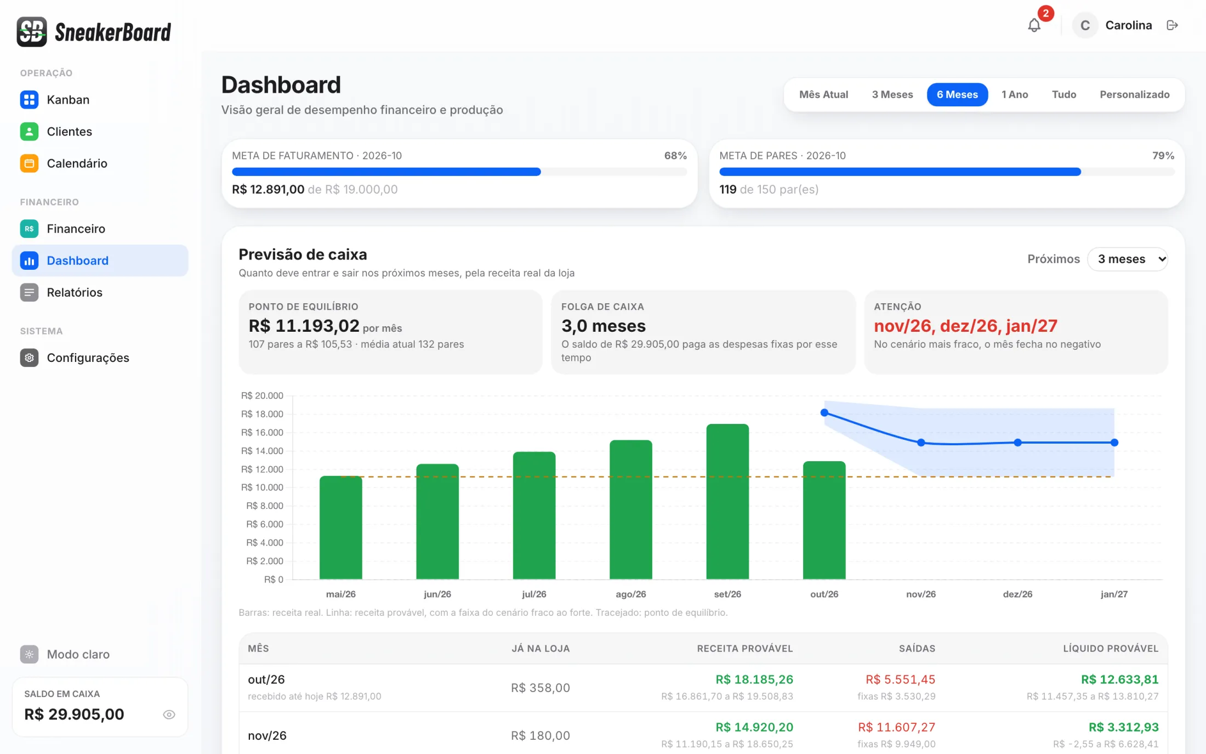Go to Dashboard in the sidebar
Image resolution: width=1206 pixels, height=754 pixels.
100,260
